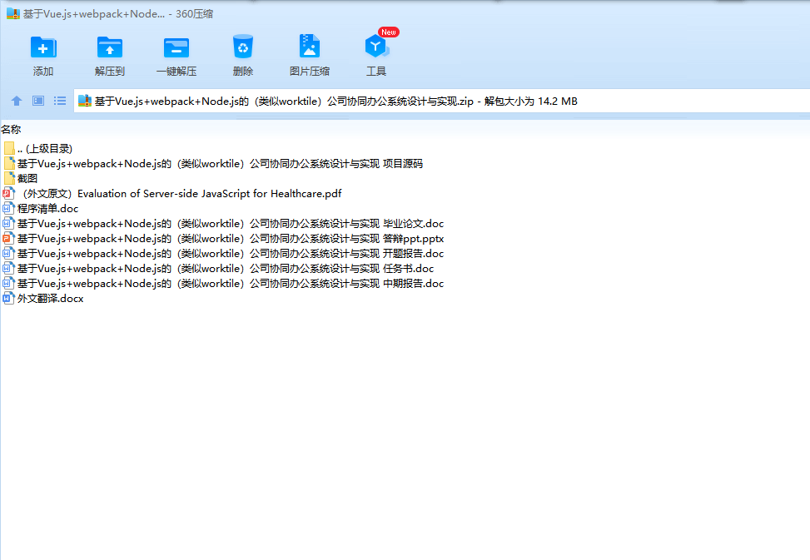The image size is (810, 560).
Task: Open the 工具 (Tools) icon
Action: click(x=376, y=47)
